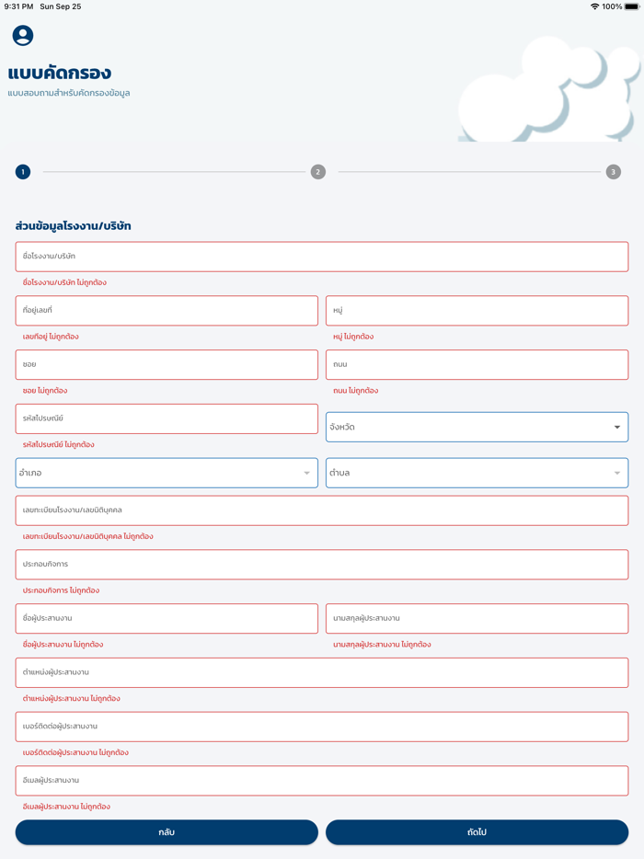
Task: Click the อีเมลผู้ประสานงาน email field
Action: [x=322, y=780]
